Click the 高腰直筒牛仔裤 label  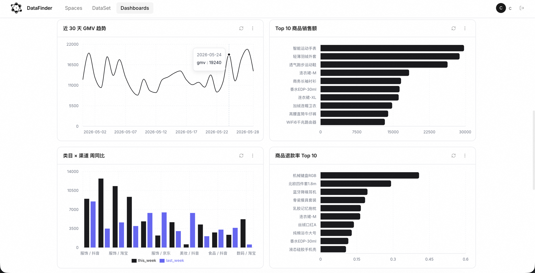(303, 114)
